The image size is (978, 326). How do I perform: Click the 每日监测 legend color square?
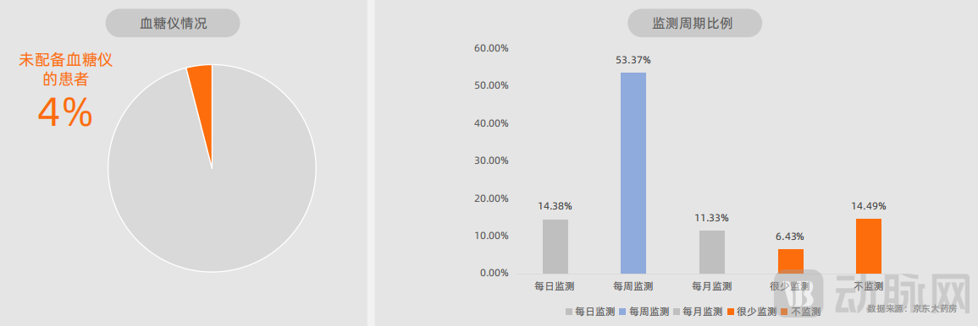(569, 311)
